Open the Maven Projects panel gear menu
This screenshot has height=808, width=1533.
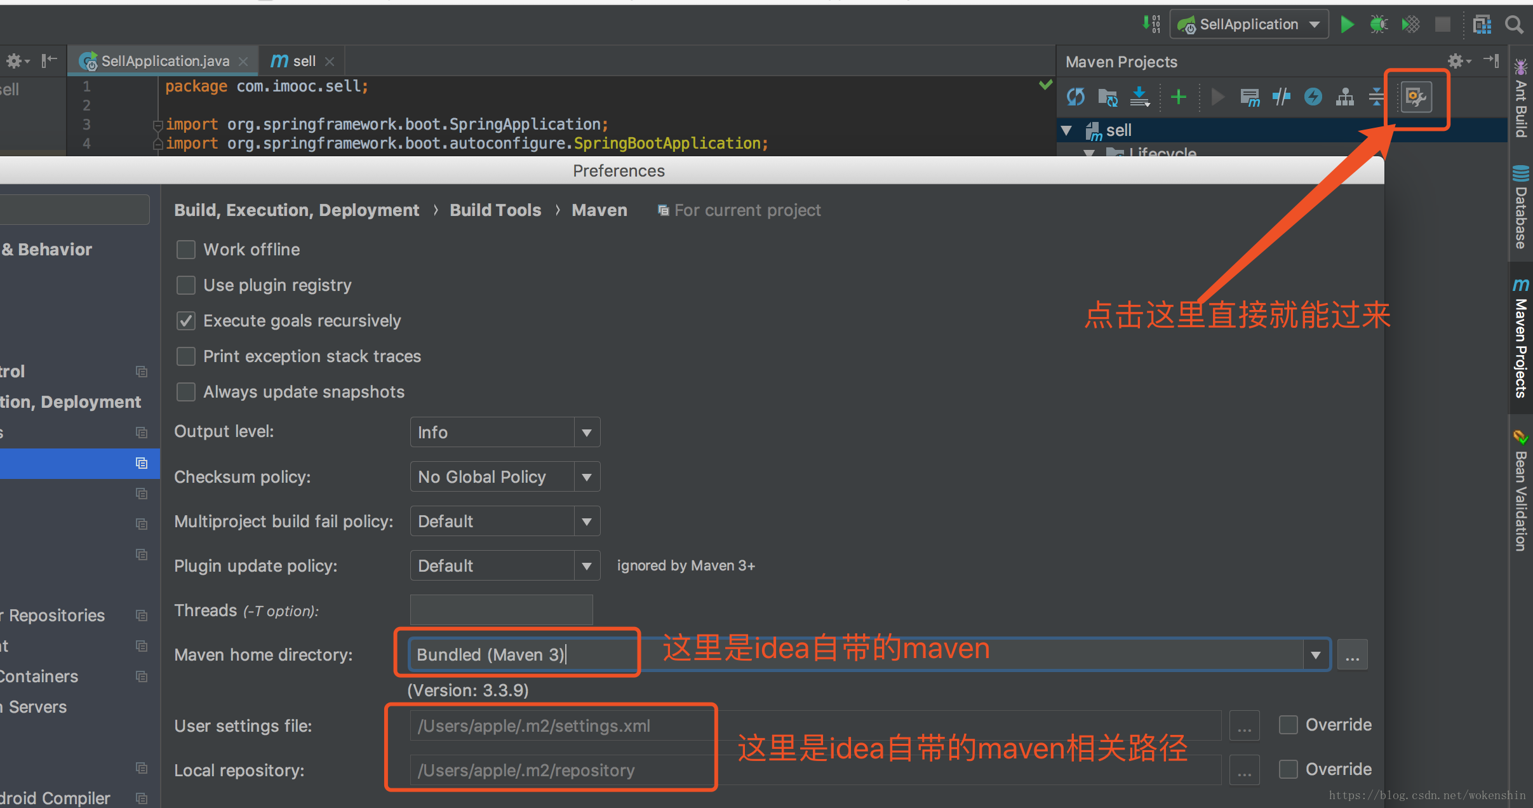1458,61
